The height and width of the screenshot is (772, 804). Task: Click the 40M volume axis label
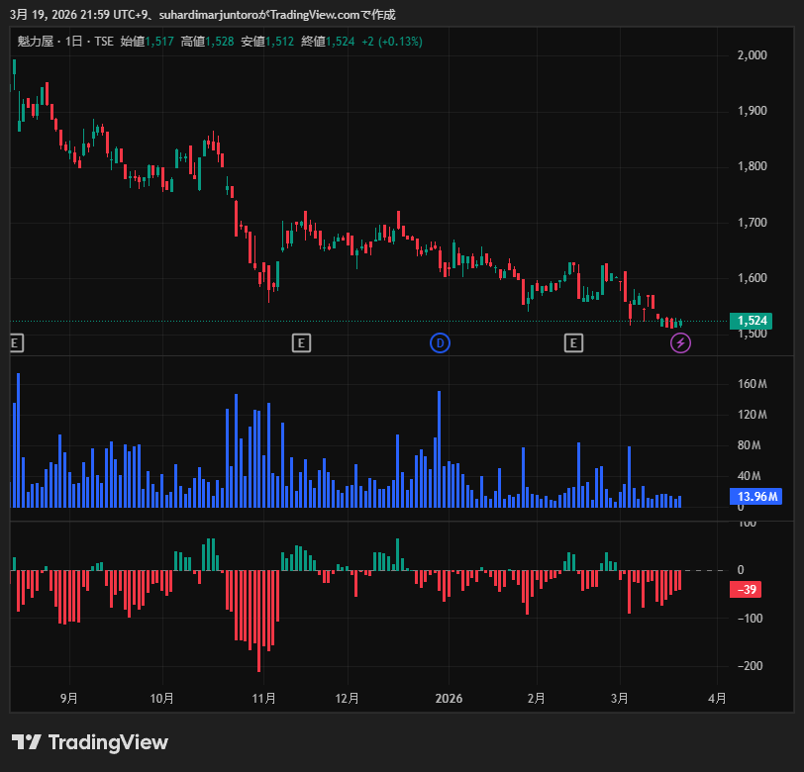click(x=749, y=476)
